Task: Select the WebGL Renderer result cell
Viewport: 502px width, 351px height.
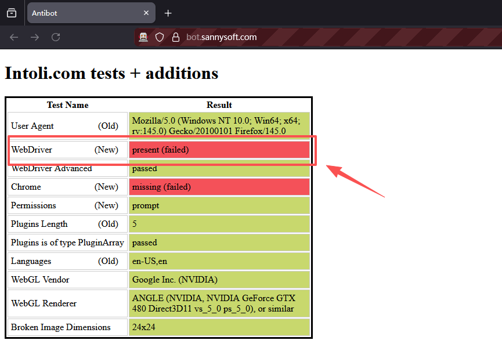Action: [x=219, y=303]
